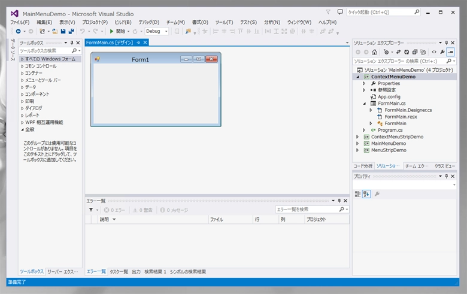Expand the メニューとツール バー toolbox group
Viewport: 467px width, 294px height.
(x=22, y=80)
